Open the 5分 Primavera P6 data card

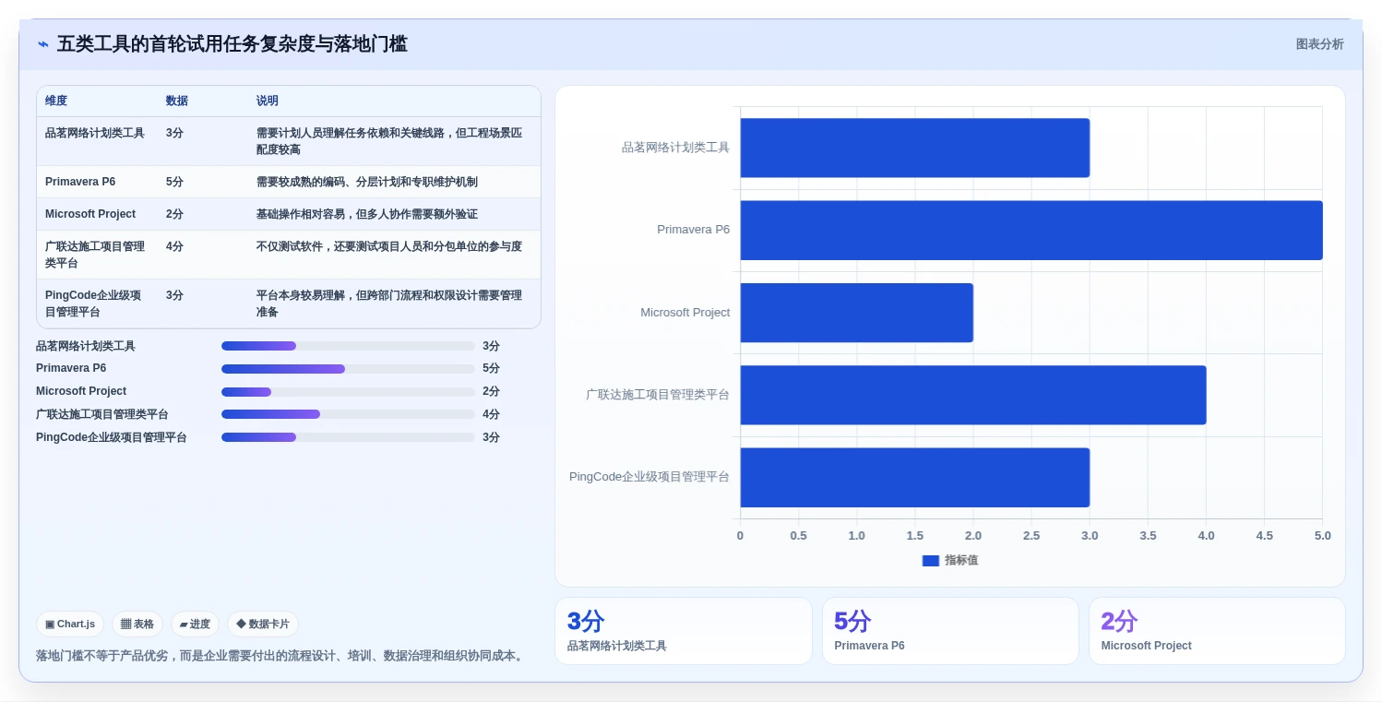(x=950, y=631)
